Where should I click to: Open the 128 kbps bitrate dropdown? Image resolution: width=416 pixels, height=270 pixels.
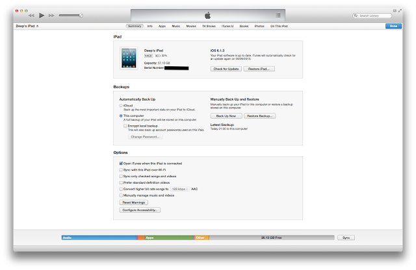click(179, 189)
